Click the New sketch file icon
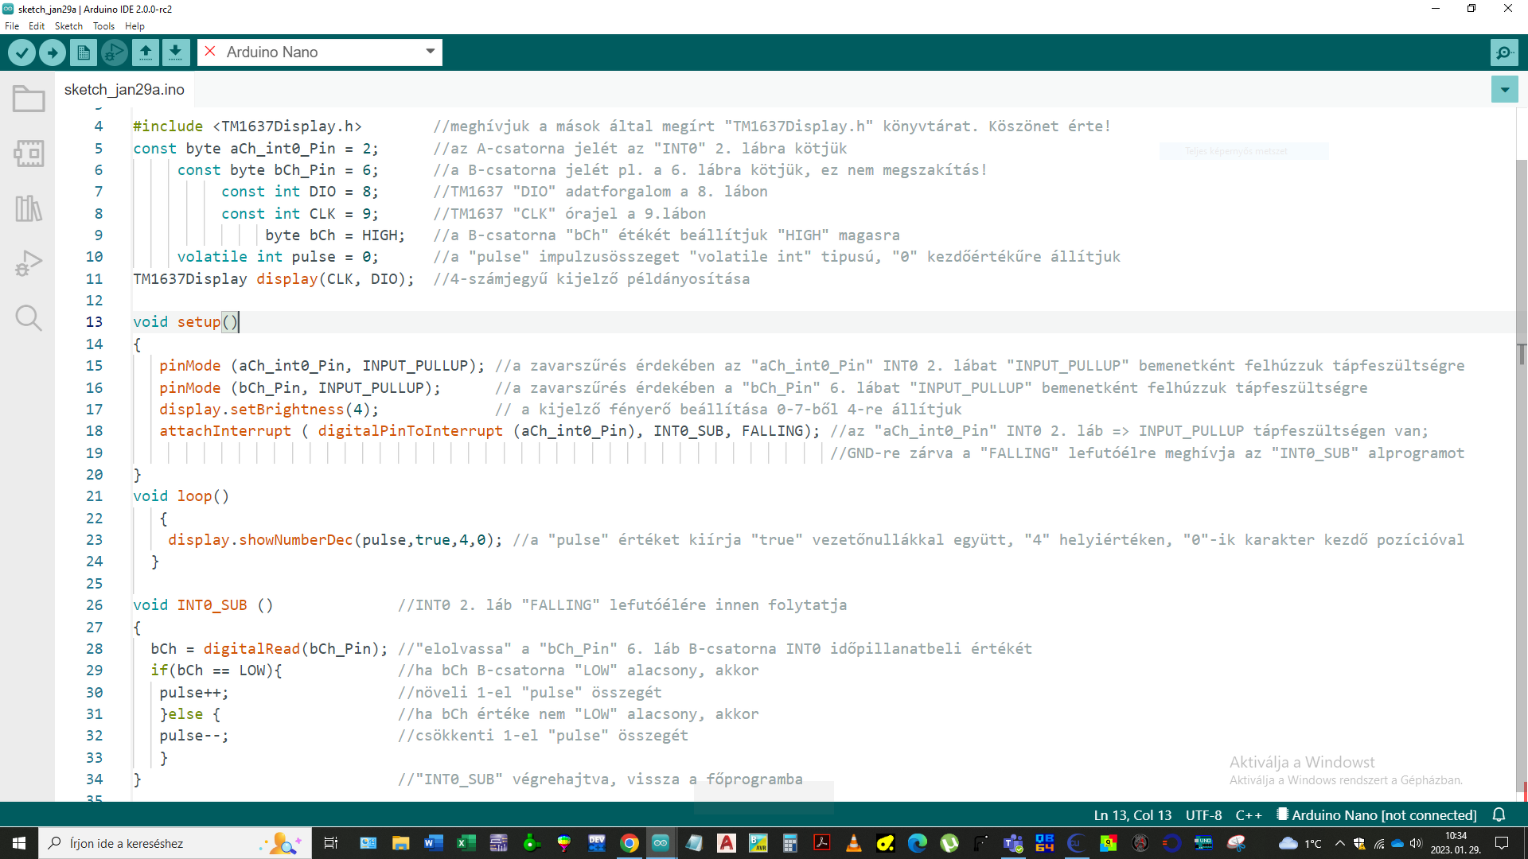Image resolution: width=1528 pixels, height=859 pixels. (x=84, y=52)
